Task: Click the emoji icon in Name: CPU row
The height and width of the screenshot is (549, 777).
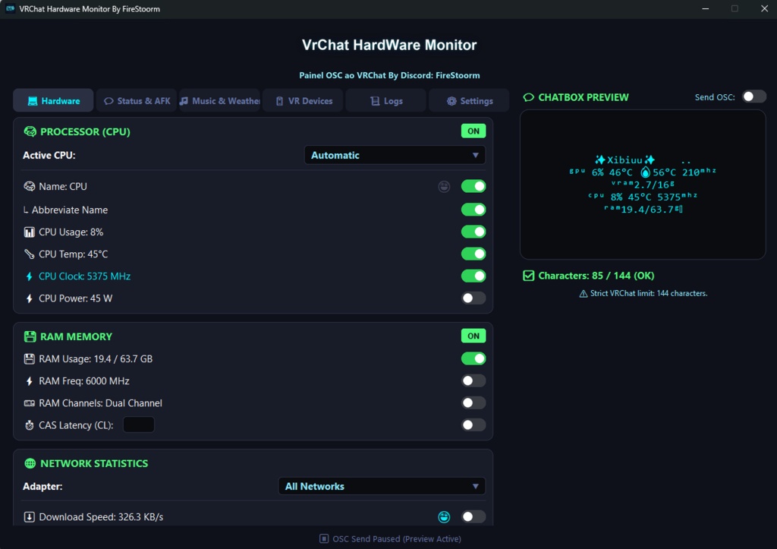Action: (444, 187)
